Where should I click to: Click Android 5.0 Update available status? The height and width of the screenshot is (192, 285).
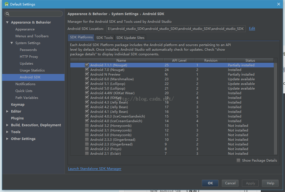241,88
